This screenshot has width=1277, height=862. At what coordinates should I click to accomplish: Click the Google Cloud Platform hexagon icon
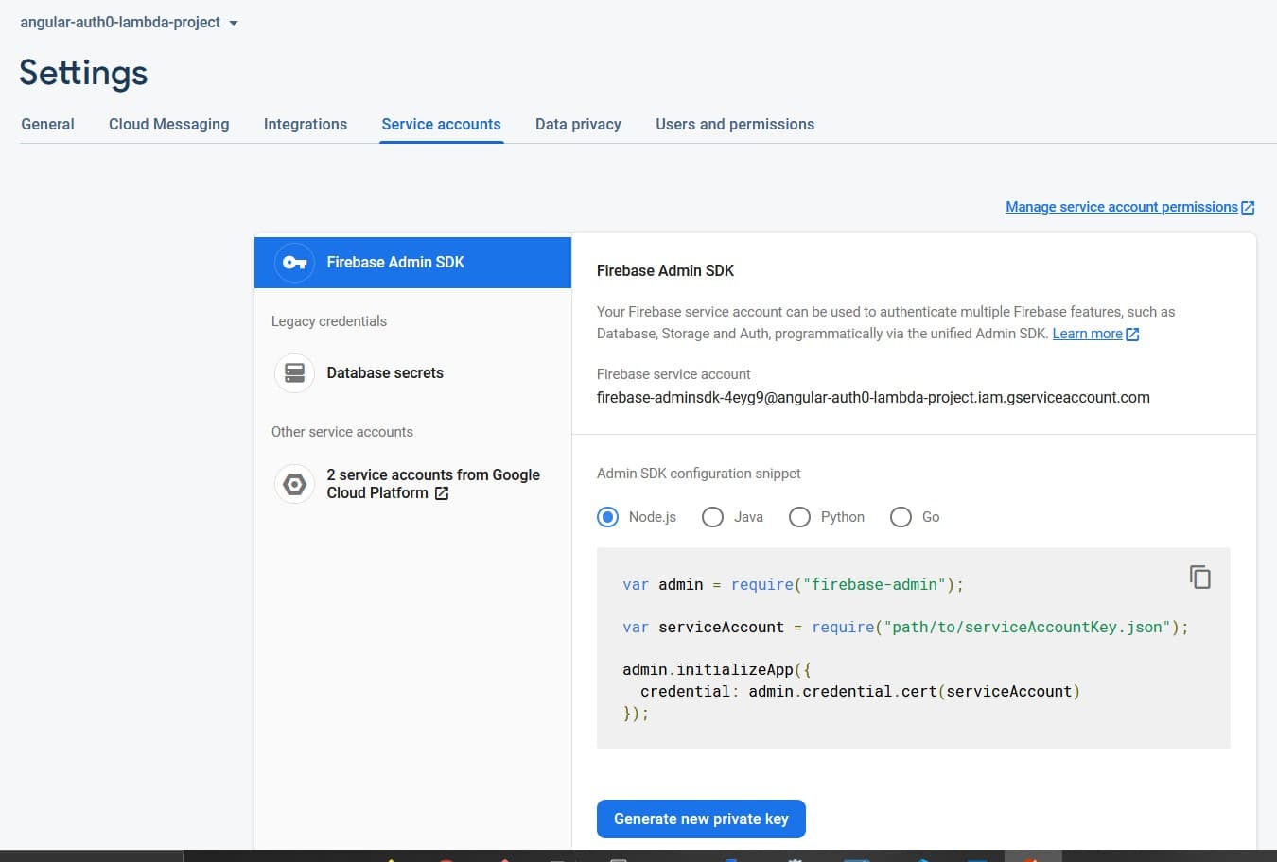pyautogui.click(x=294, y=484)
